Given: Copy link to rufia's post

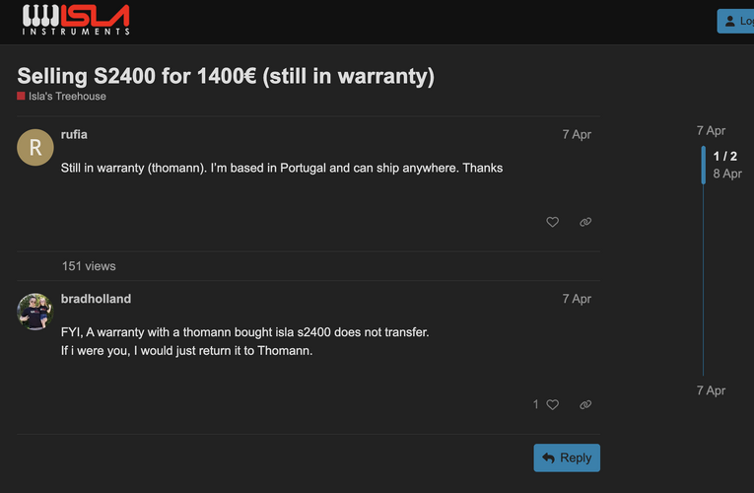Looking at the screenshot, I should [x=585, y=222].
